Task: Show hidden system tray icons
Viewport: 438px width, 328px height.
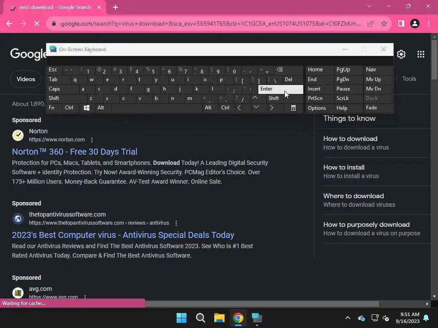Action: click(348, 318)
